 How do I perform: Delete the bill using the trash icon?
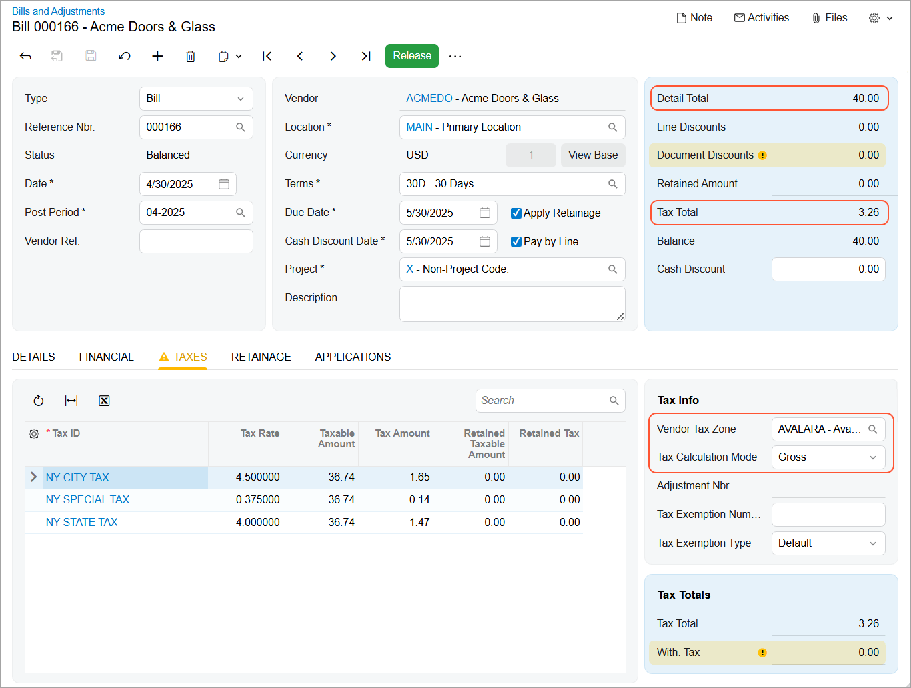point(191,56)
